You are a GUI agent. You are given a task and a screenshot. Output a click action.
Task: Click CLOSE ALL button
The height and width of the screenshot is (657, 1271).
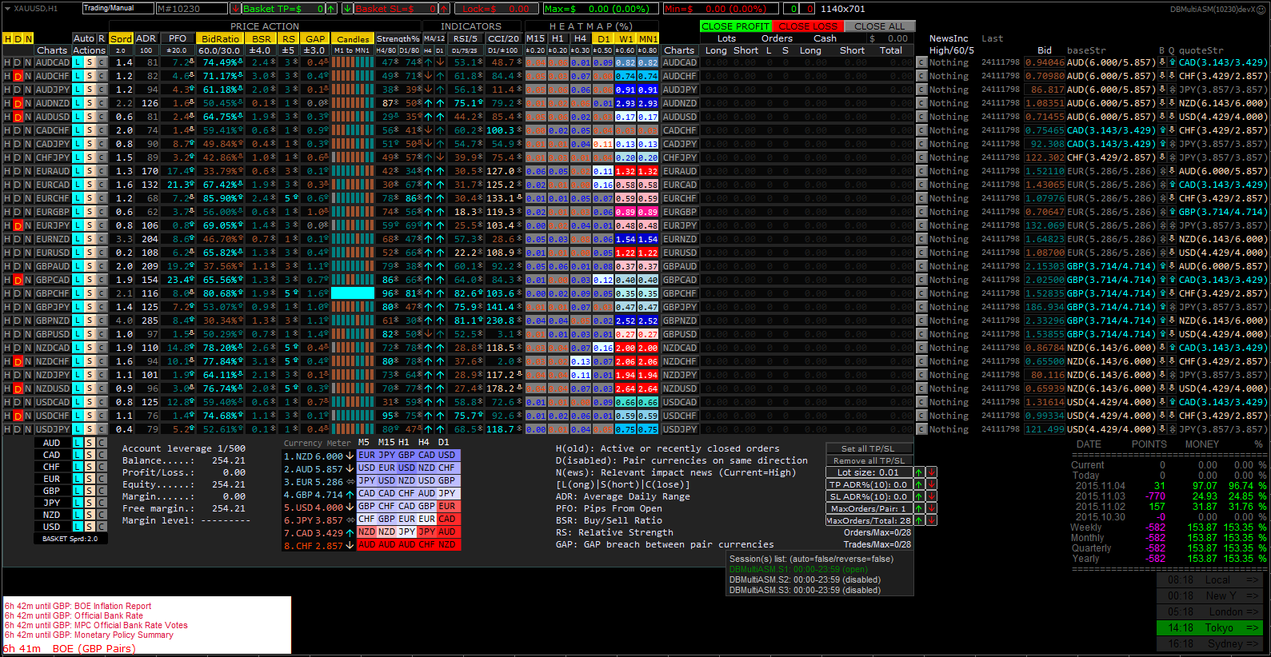tap(879, 26)
